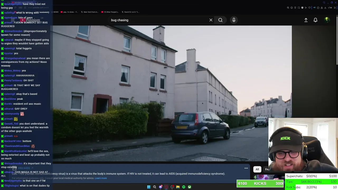Start voice search with microphone icon
Image resolution: width=338 pixels, height=190 pixels.
pos(234,20)
